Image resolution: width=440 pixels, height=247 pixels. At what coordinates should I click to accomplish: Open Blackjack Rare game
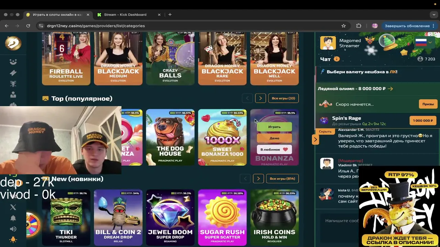click(222, 58)
